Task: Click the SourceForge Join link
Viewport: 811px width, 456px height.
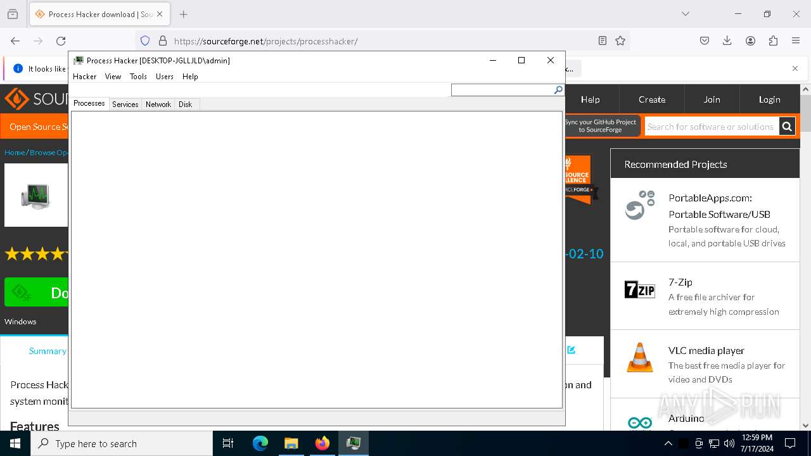Action: [x=712, y=99]
